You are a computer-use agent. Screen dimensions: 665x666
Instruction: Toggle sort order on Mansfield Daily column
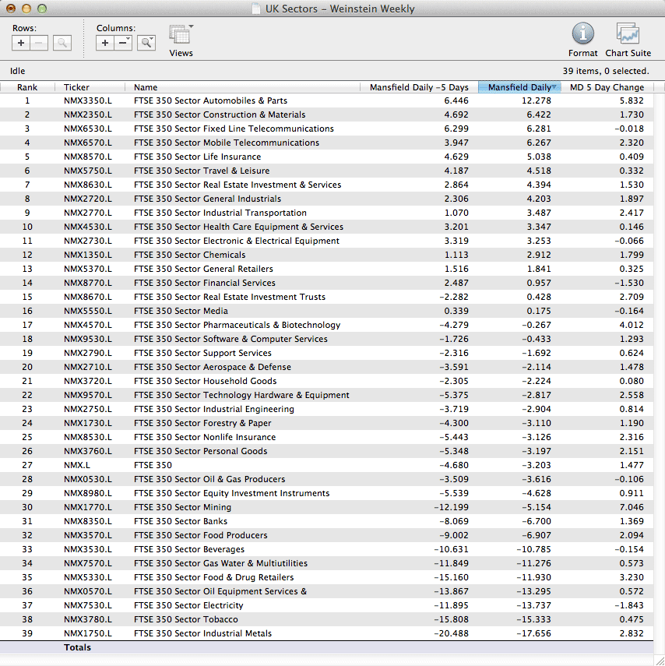(x=519, y=87)
